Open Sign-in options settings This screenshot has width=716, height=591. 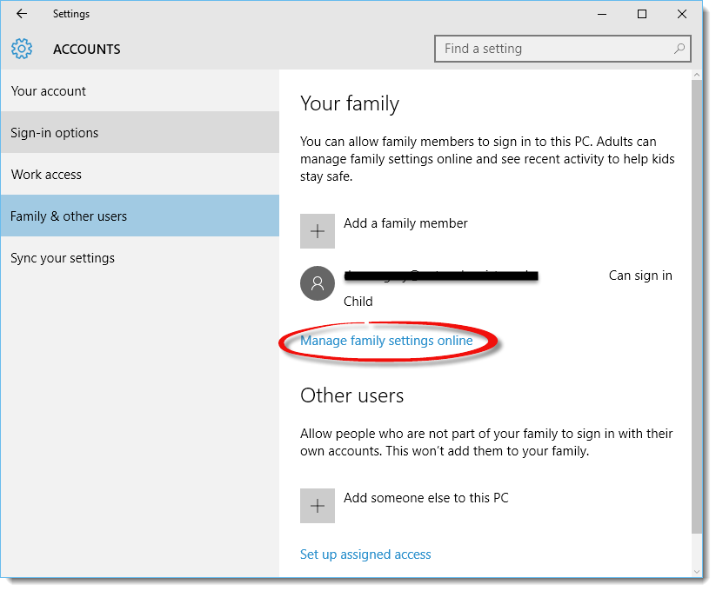(54, 132)
